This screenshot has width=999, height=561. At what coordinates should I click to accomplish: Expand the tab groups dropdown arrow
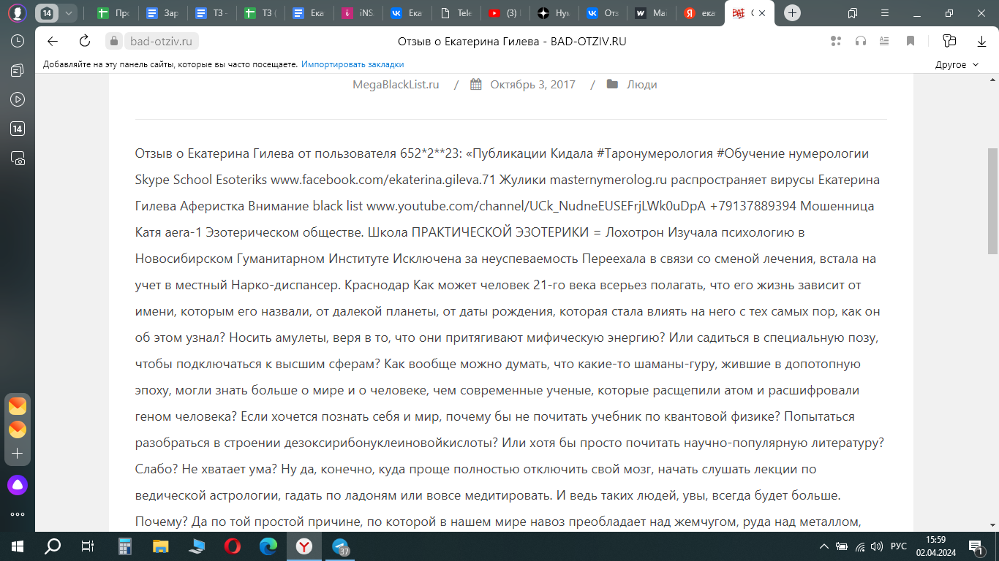click(x=68, y=13)
